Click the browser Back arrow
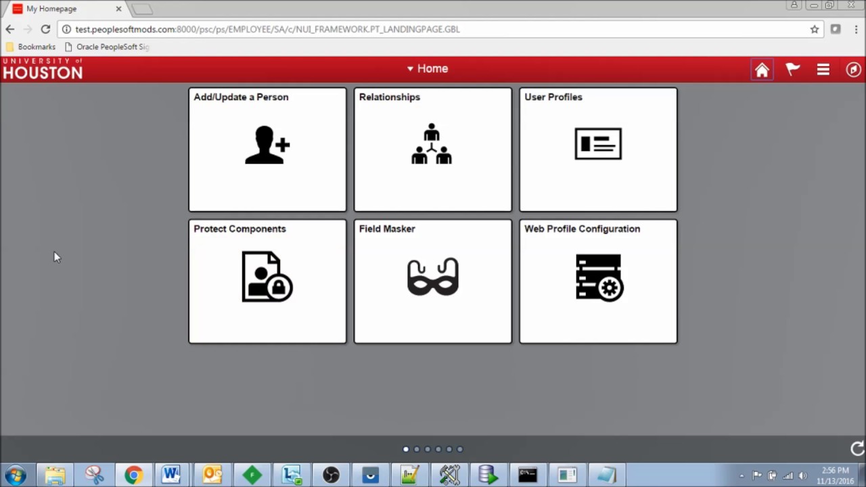Screen dimensions: 866x487 [9, 29]
